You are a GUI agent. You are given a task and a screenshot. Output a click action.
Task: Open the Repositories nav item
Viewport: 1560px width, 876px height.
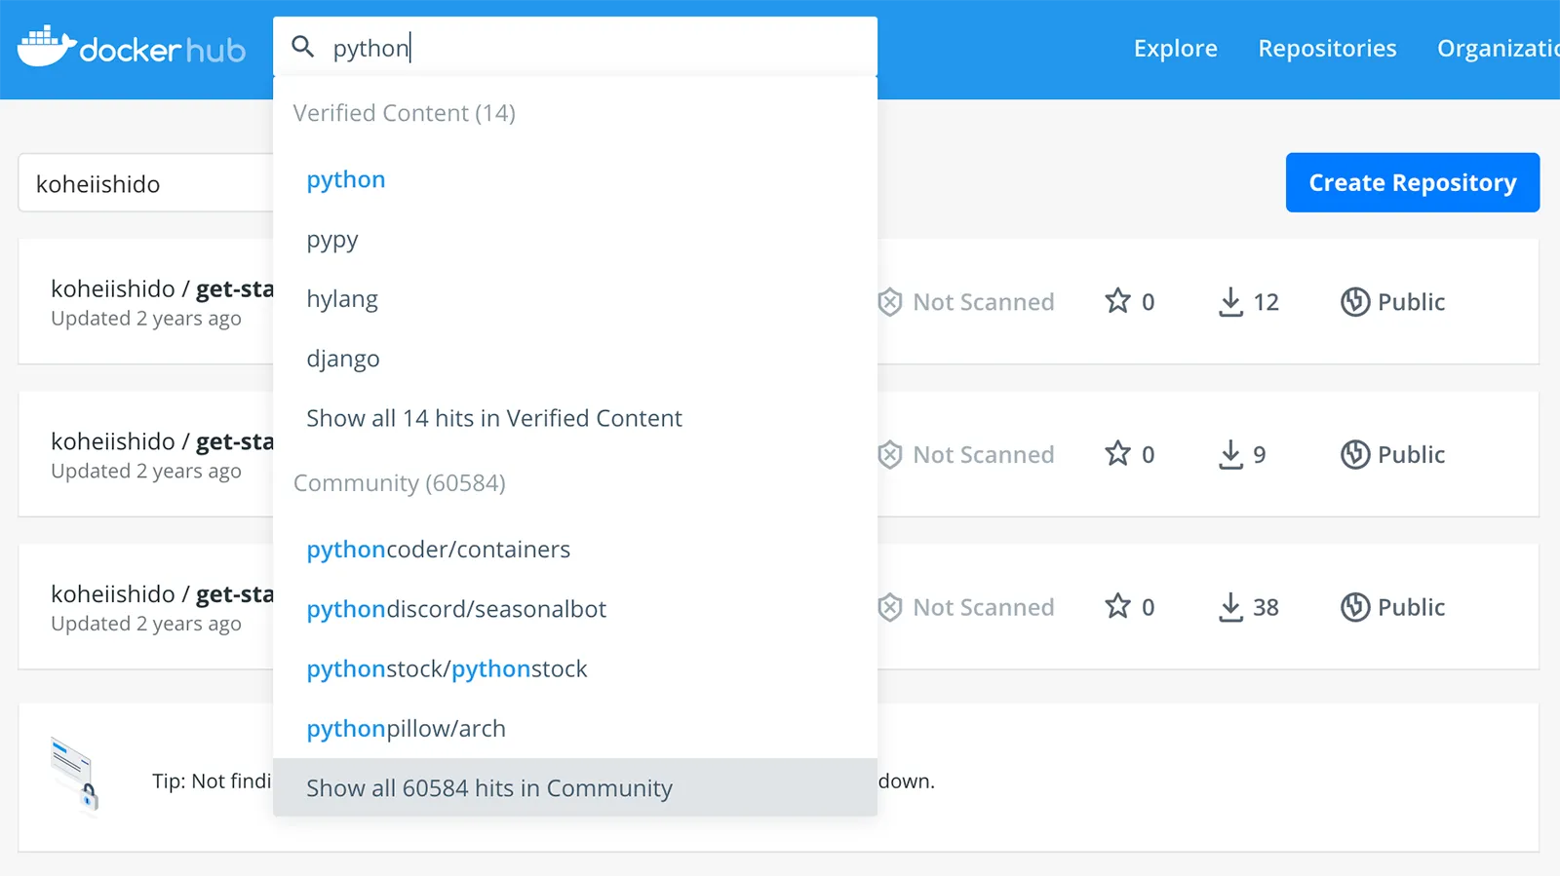pos(1327,48)
